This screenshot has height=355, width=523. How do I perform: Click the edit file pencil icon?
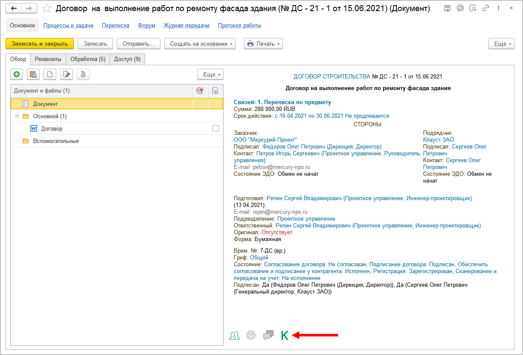(x=67, y=74)
